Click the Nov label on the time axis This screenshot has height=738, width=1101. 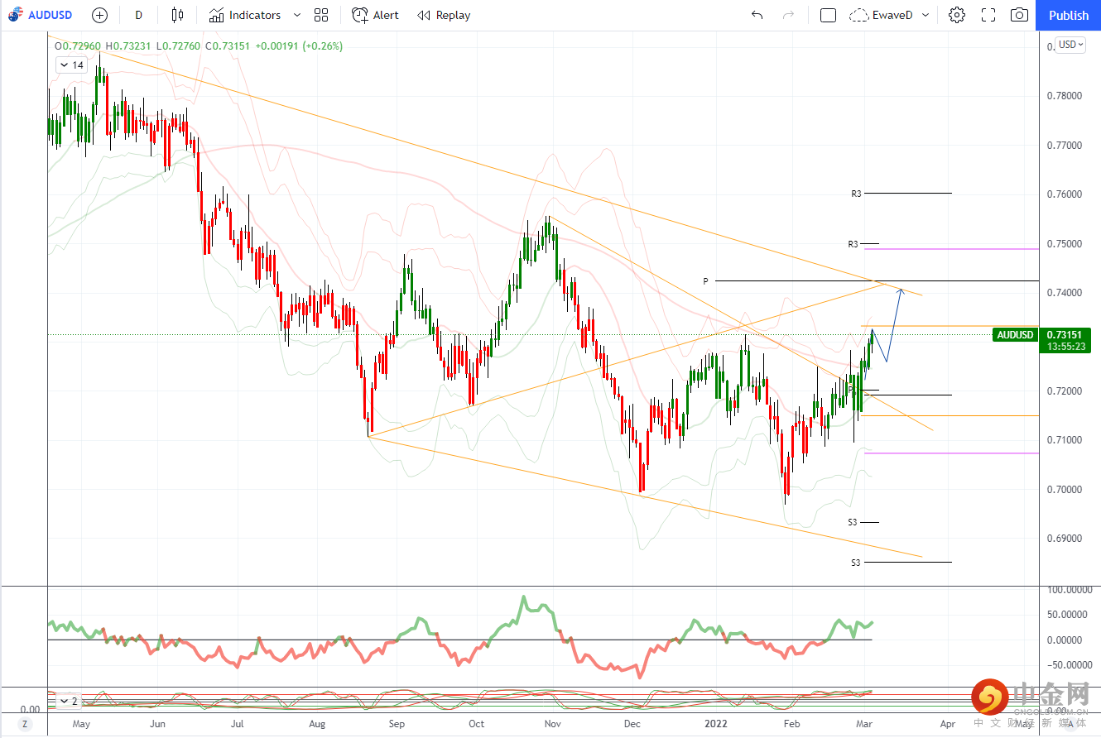point(553,724)
